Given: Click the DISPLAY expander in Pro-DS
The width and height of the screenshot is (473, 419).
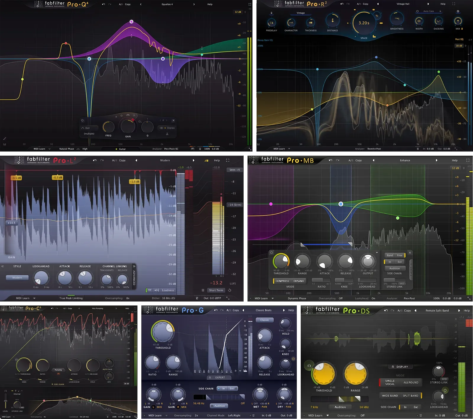Looking at the screenshot, I should tap(400, 367).
